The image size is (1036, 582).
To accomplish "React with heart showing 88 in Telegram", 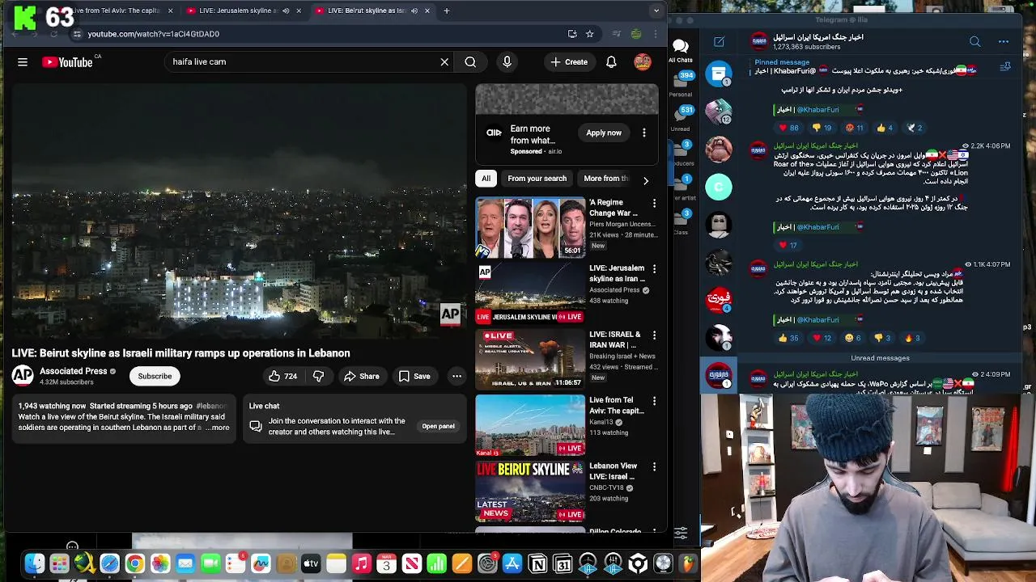I will [789, 128].
